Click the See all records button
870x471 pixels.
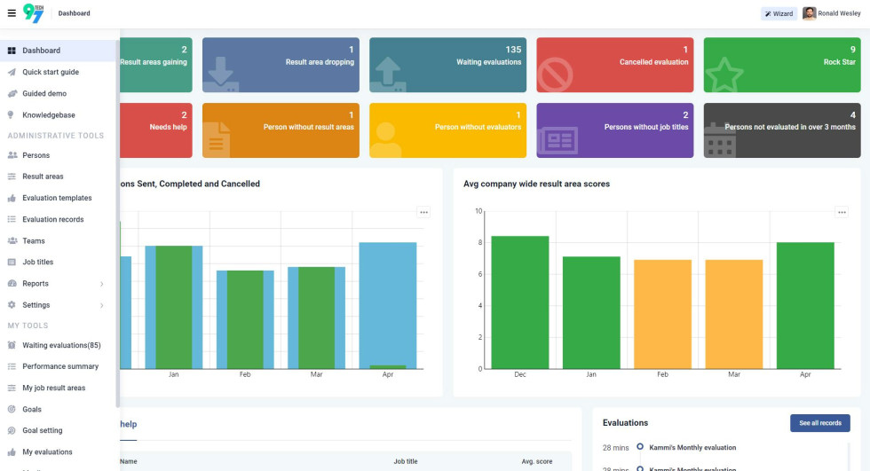pos(819,423)
